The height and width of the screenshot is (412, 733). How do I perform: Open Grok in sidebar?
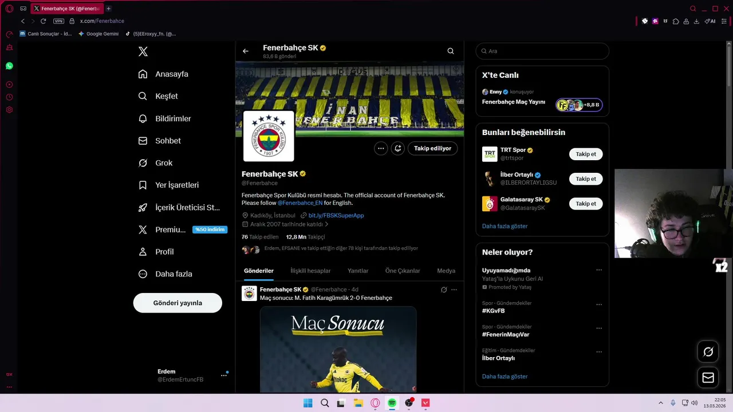(x=155, y=163)
